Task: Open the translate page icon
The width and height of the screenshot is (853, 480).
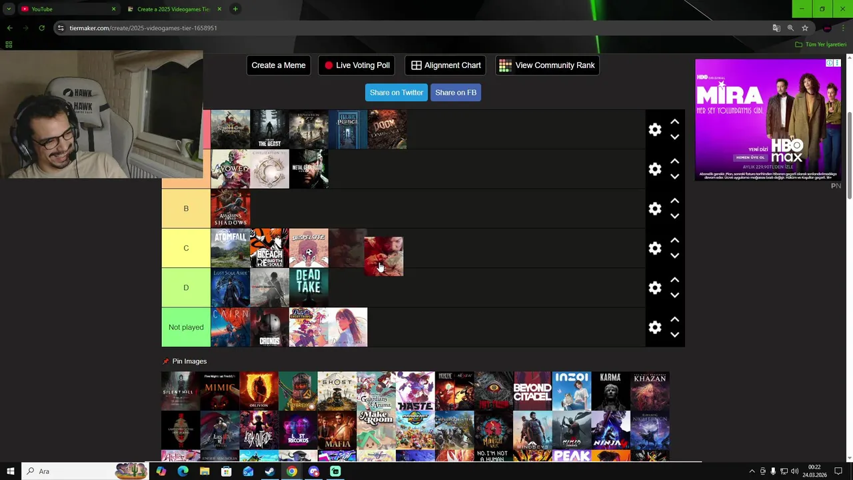Action: click(x=776, y=28)
